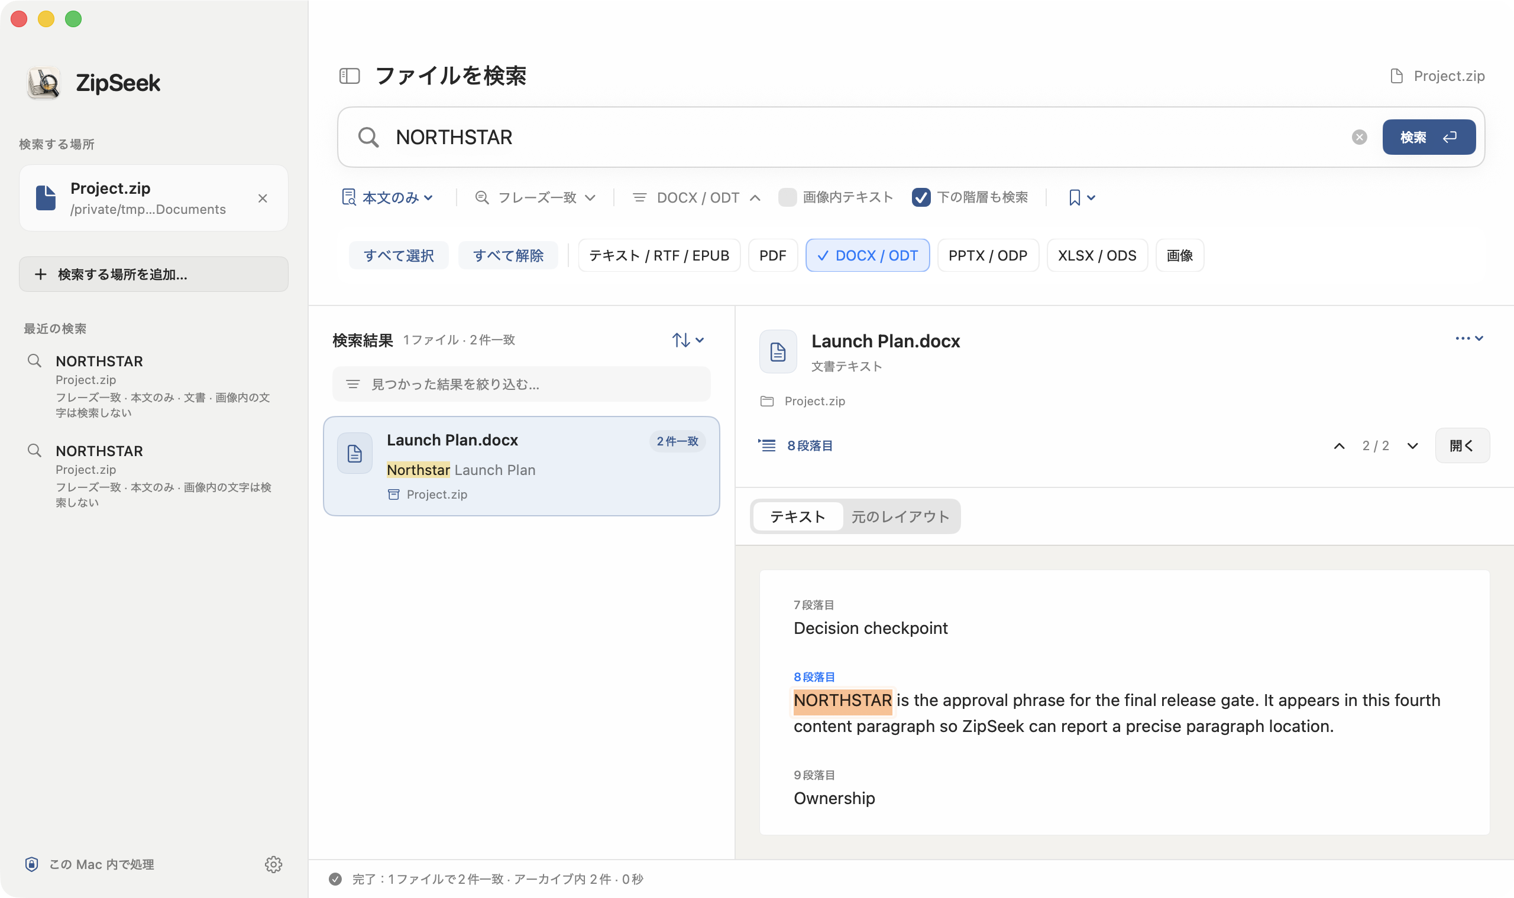Viewport: 1514px width, 898px height.
Task: Click the 見つかった結果を絞り込む filter field
Action: click(521, 383)
